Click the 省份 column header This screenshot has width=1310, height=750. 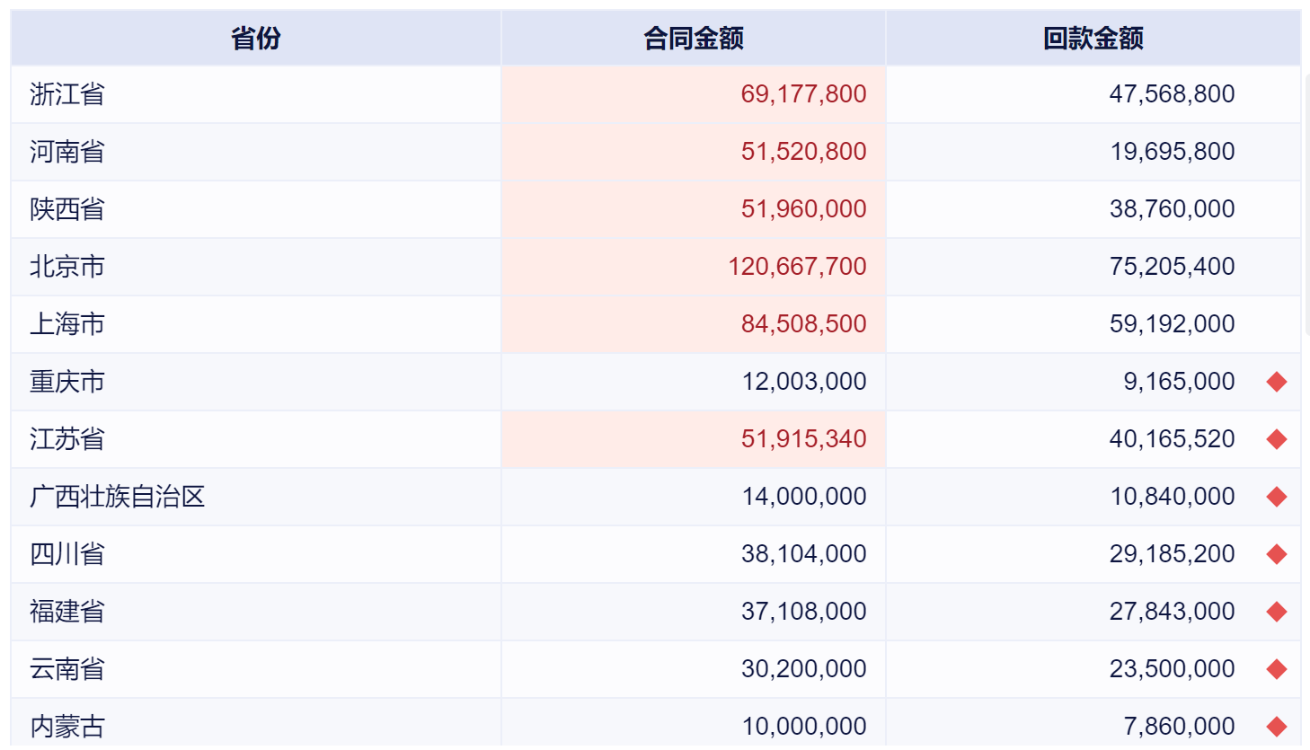256,39
